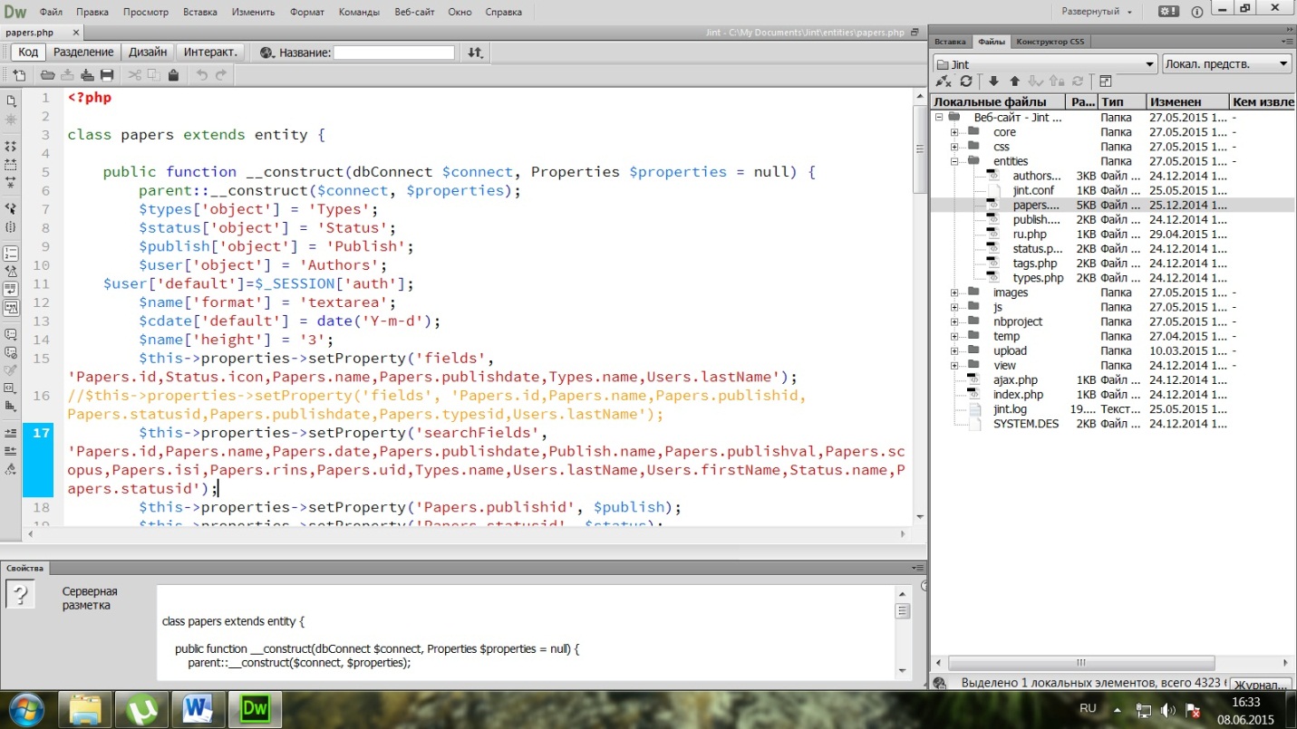Image resolution: width=1297 pixels, height=729 pixels.
Task: Click the Get files down arrow icon
Action: pos(994,82)
